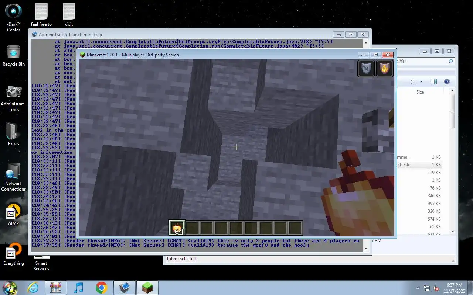Open the Smart Services desktop icon
This screenshot has height=295, width=473.
click(41, 262)
